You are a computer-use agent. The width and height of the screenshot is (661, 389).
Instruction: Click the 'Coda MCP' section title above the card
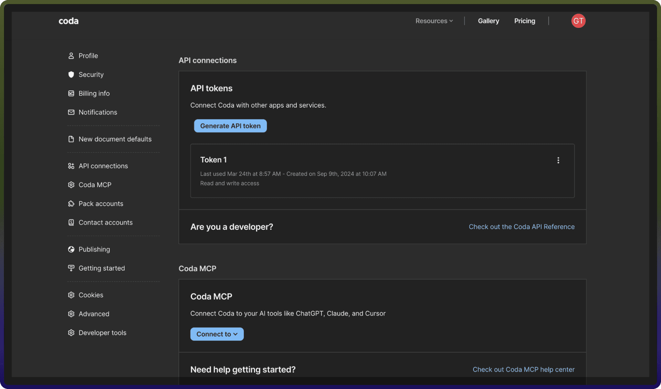click(197, 269)
